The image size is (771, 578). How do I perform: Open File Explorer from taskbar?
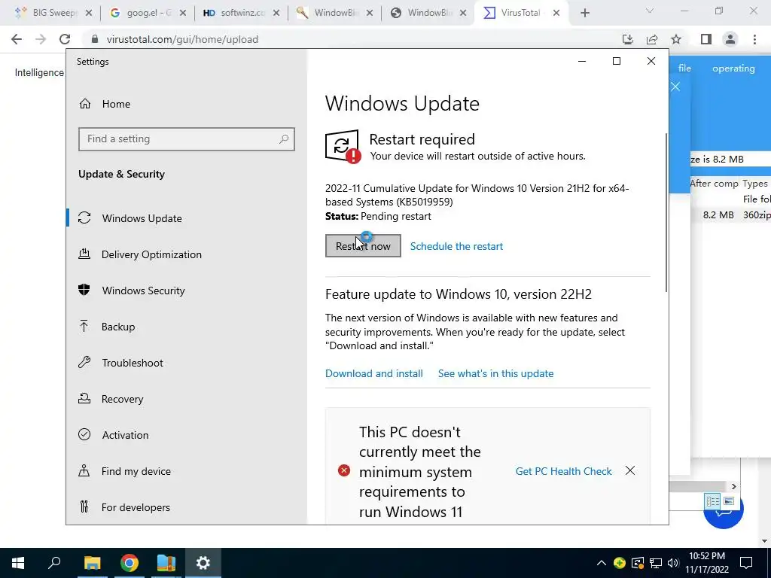92,563
